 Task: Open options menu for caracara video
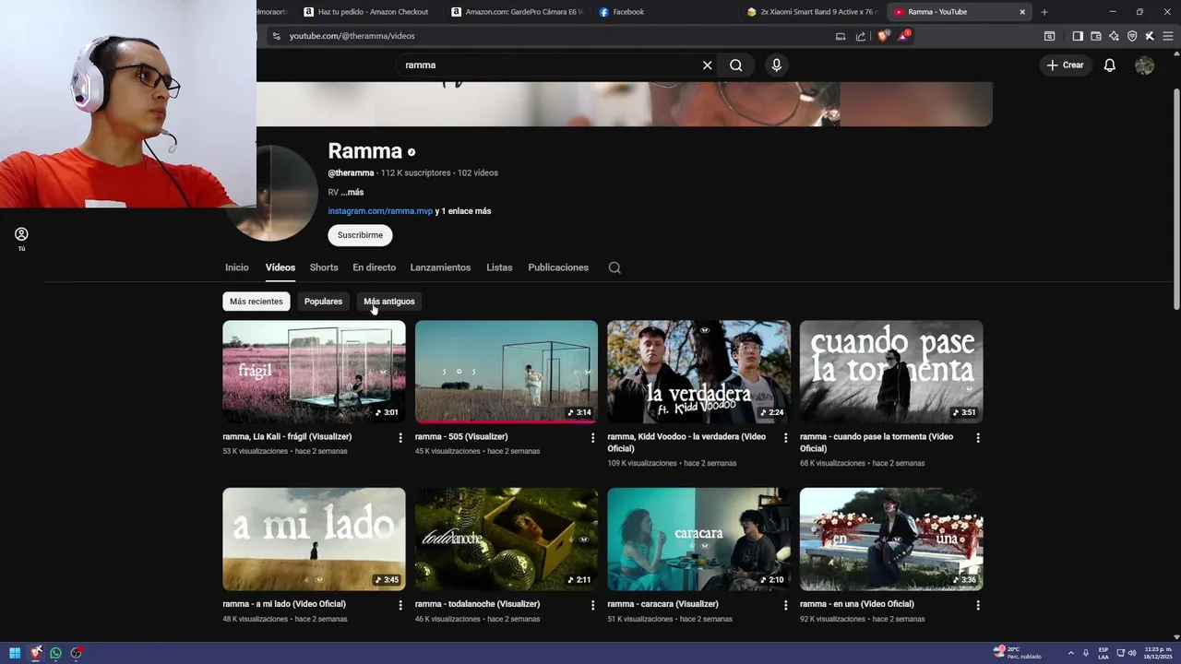coord(785,606)
